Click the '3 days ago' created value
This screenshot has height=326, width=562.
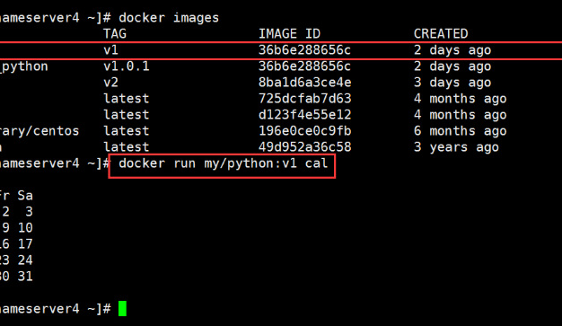pyautogui.click(x=452, y=83)
